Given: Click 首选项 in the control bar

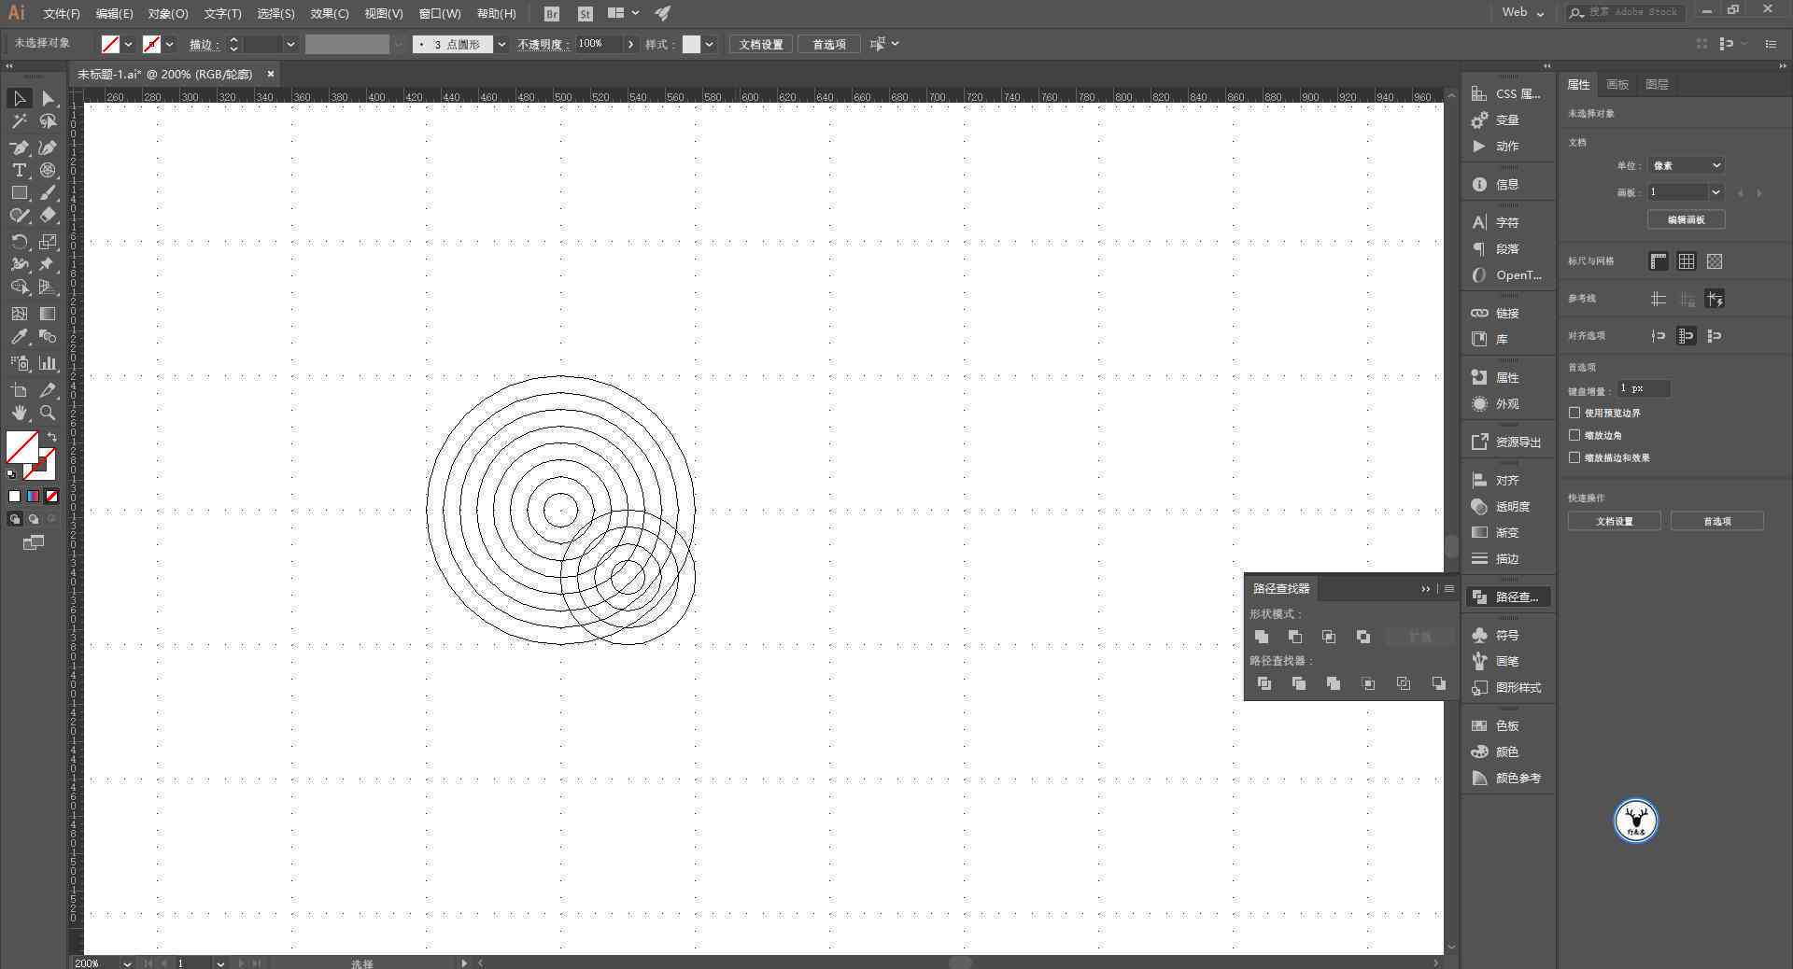Looking at the screenshot, I should (828, 44).
